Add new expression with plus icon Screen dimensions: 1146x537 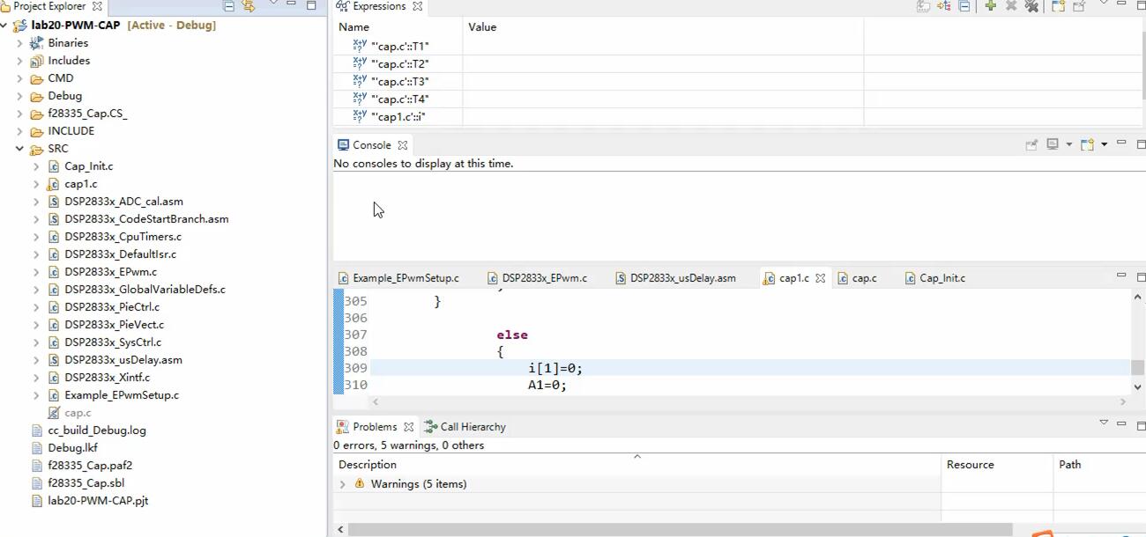coord(990,6)
